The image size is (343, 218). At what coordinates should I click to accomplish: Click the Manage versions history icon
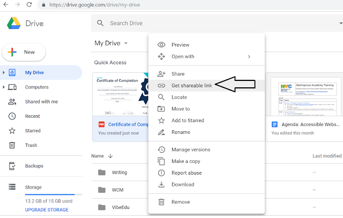pos(161,149)
